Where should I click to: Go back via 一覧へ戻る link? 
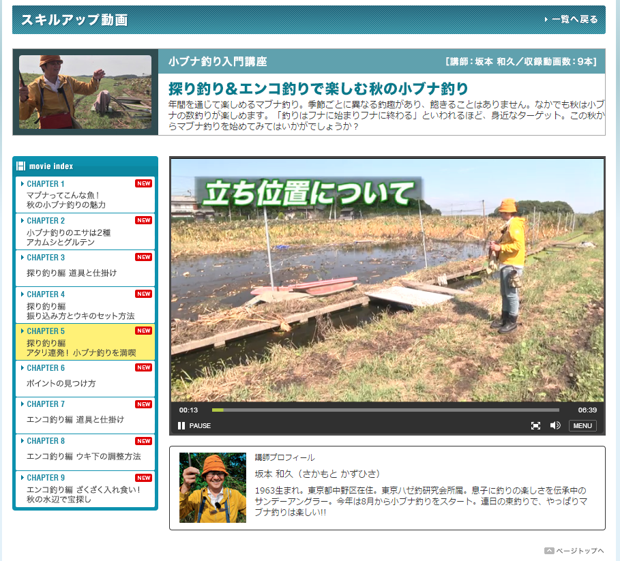coord(571,19)
